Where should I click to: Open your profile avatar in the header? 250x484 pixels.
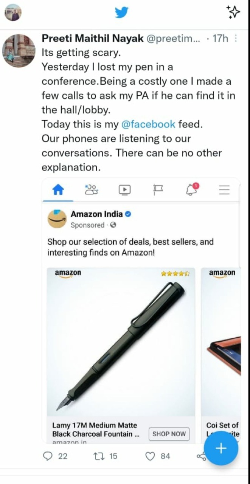[13, 13]
